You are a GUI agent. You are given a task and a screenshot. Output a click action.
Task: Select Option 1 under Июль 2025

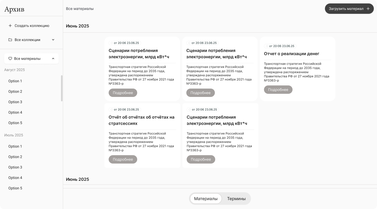[x=15, y=146]
